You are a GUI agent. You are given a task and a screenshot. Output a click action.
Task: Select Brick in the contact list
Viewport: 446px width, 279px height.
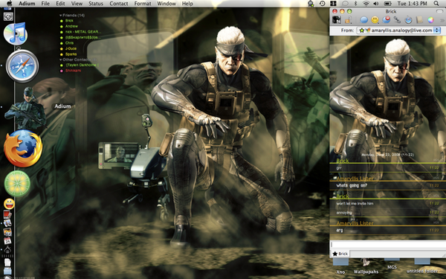pyautogui.click(x=69, y=21)
